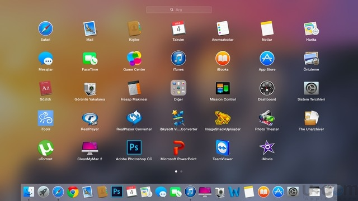Screen dimensions: 358x201
Task: Launch FaceTime from the Launchpad grid
Action: coord(89,59)
